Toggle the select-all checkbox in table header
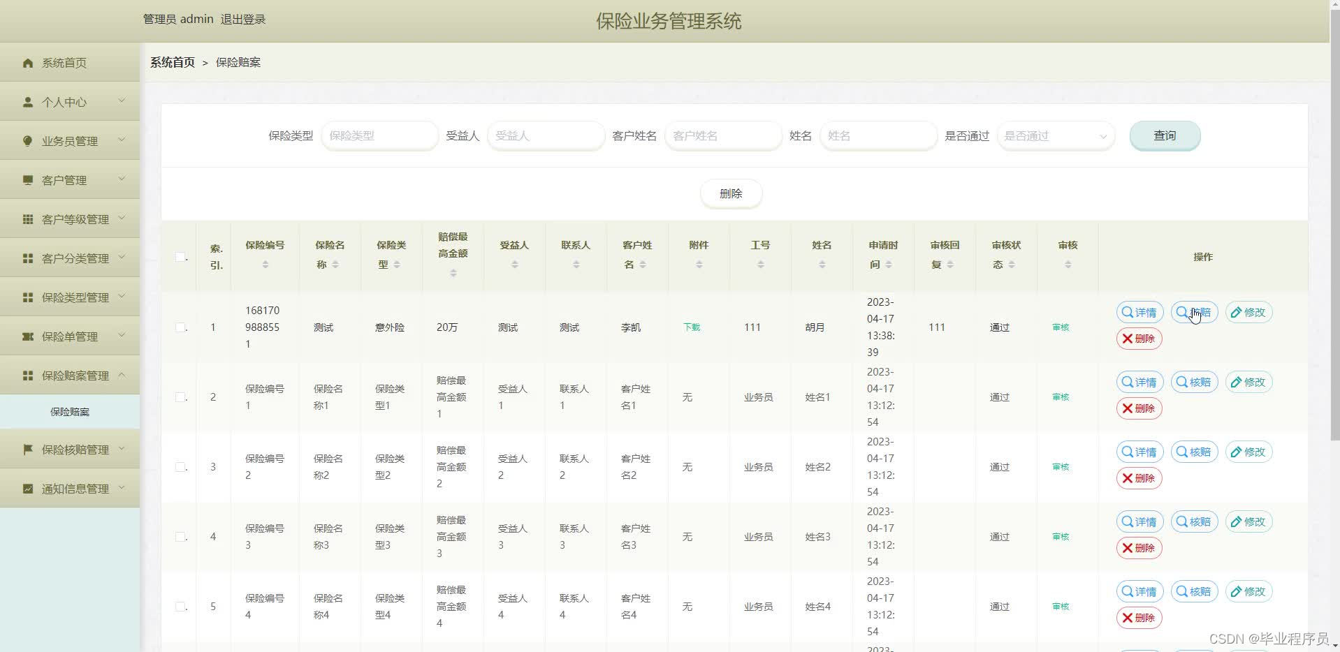Screen dimensions: 1340x652 tap(180, 257)
